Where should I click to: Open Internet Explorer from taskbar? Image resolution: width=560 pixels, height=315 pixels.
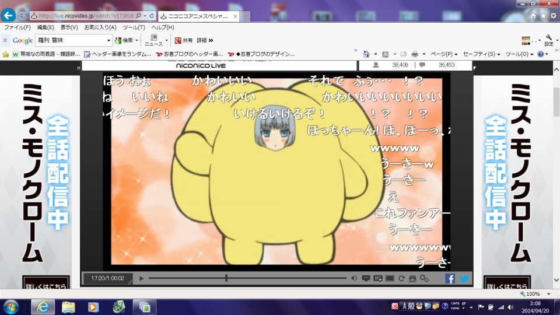coord(43,307)
